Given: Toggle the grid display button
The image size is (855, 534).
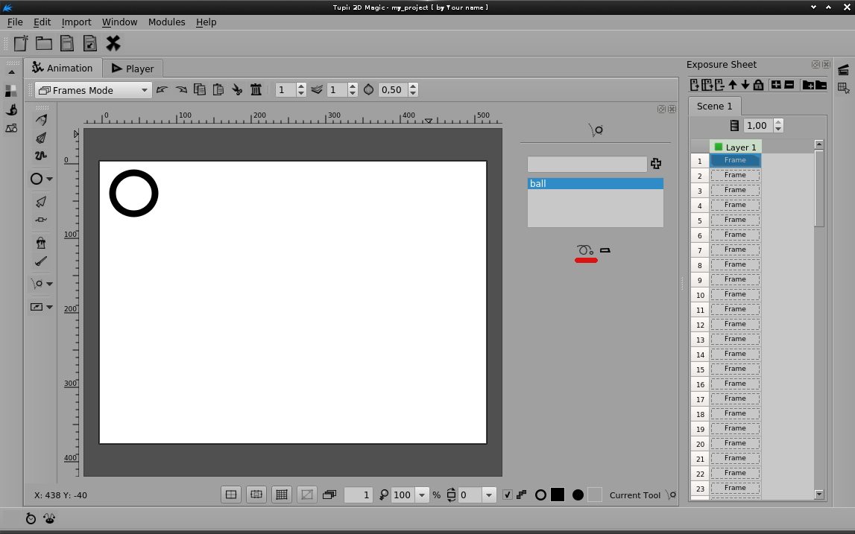Looking at the screenshot, I should 281,495.
